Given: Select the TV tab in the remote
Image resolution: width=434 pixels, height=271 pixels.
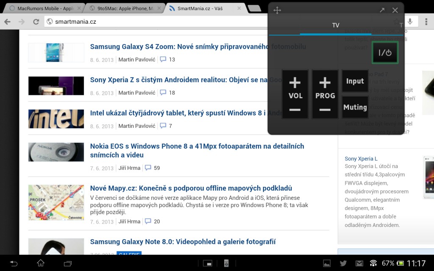Looking at the screenshot, I should click(x=336, y=25).
